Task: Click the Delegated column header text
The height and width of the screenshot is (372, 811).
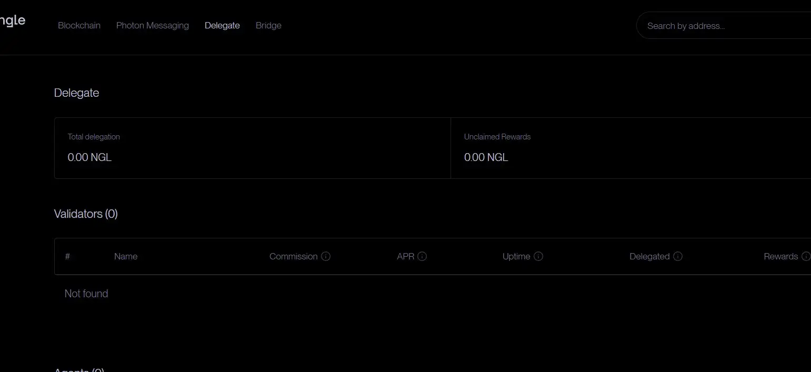Action: pos(649,256)
